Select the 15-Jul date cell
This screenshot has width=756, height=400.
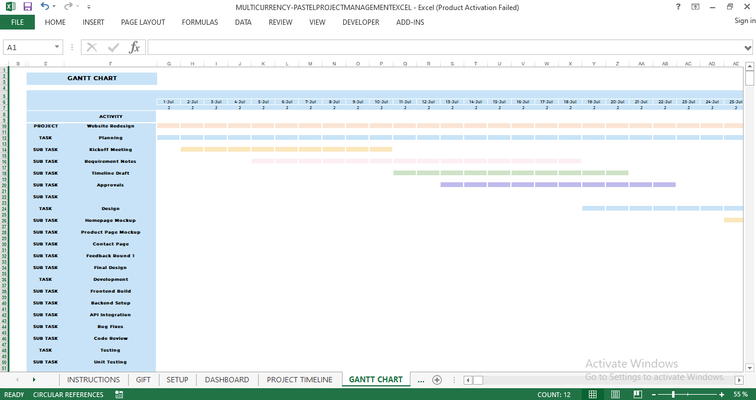[x=499, y=101]
